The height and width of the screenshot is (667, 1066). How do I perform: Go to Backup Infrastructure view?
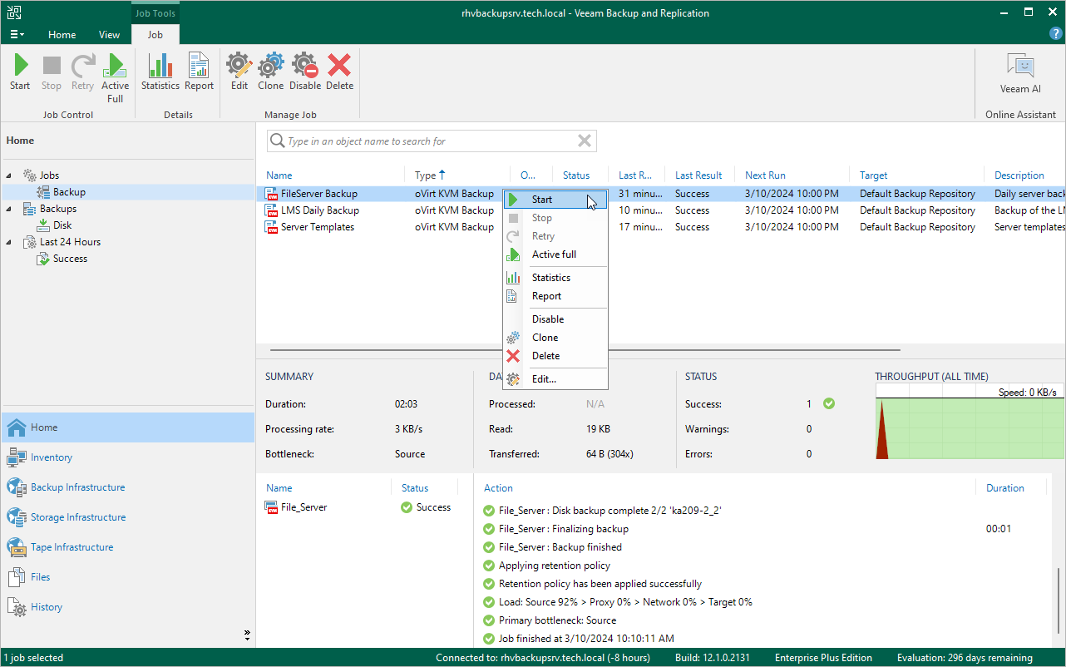coord(128,487)
